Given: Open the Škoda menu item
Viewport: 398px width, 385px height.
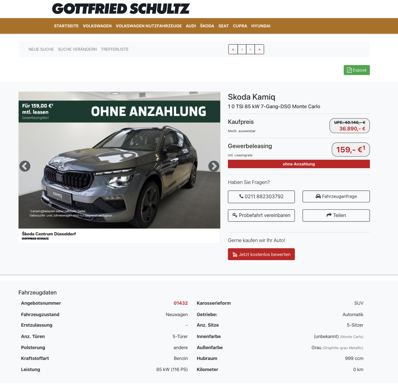Looking at the screenshot, I should (x=207, y=26).
